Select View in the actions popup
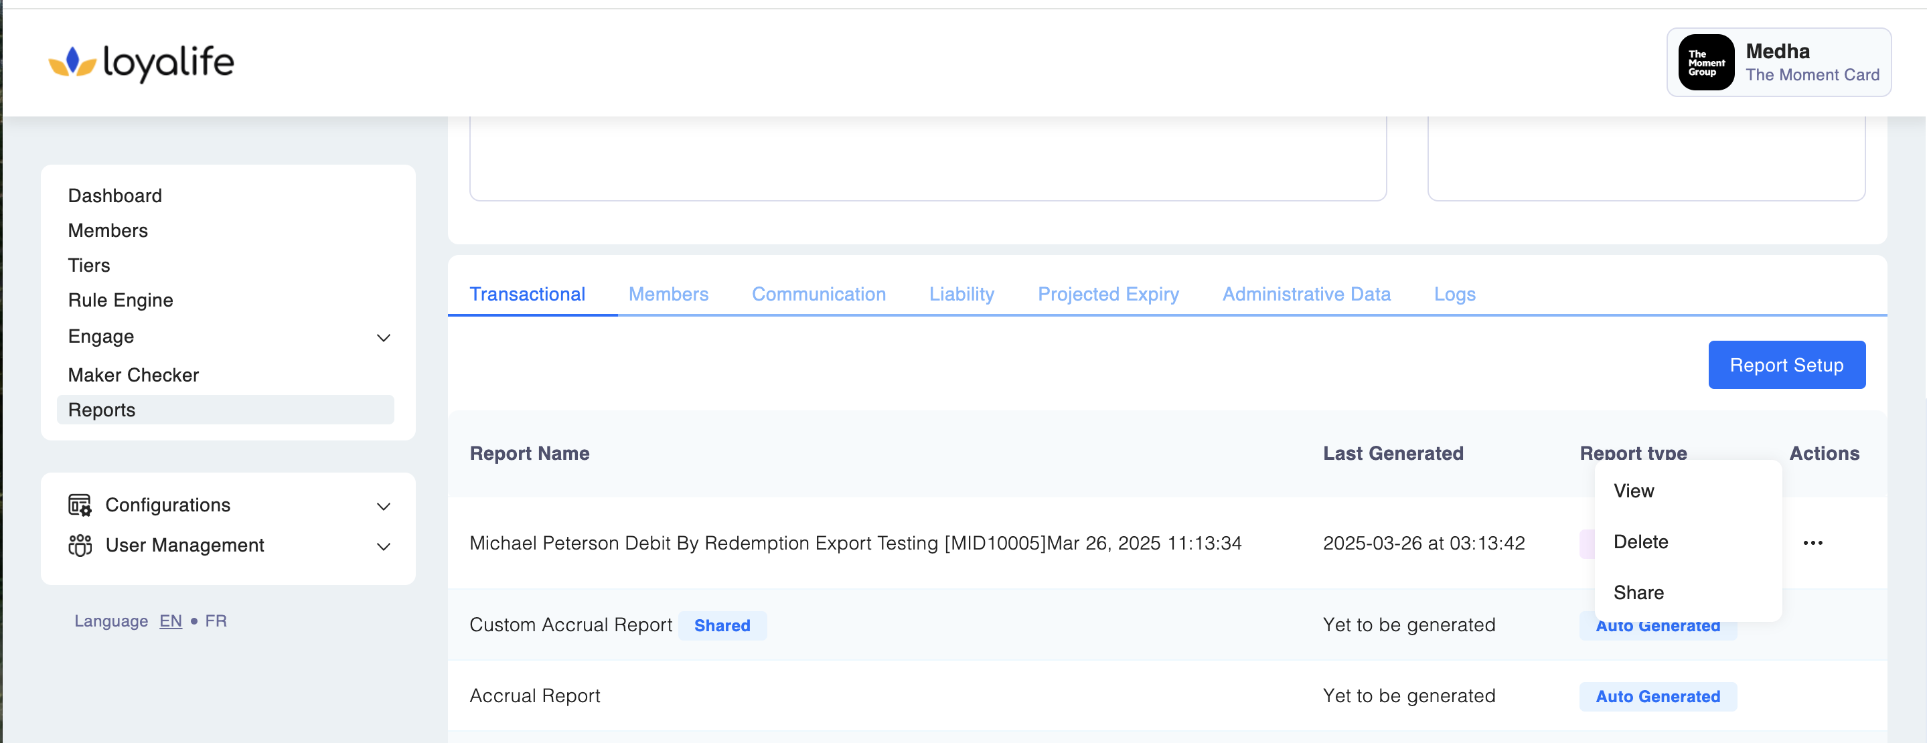Image resolution: width=1927 pixels, height=743 pixels. point(1633,491)
